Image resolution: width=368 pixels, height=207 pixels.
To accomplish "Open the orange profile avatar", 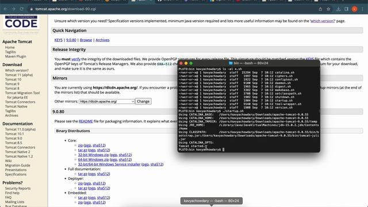I will coord(354,9).
